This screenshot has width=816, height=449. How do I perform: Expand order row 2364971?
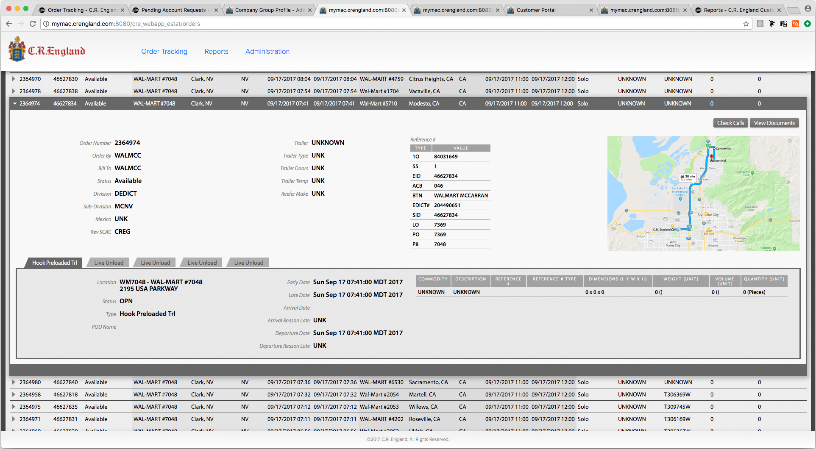tap(14, 419)
